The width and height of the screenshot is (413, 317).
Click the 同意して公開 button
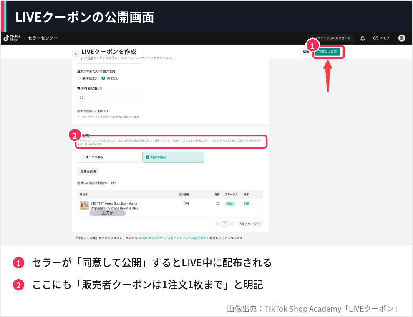pyautogui.click(x=327, y=52)
